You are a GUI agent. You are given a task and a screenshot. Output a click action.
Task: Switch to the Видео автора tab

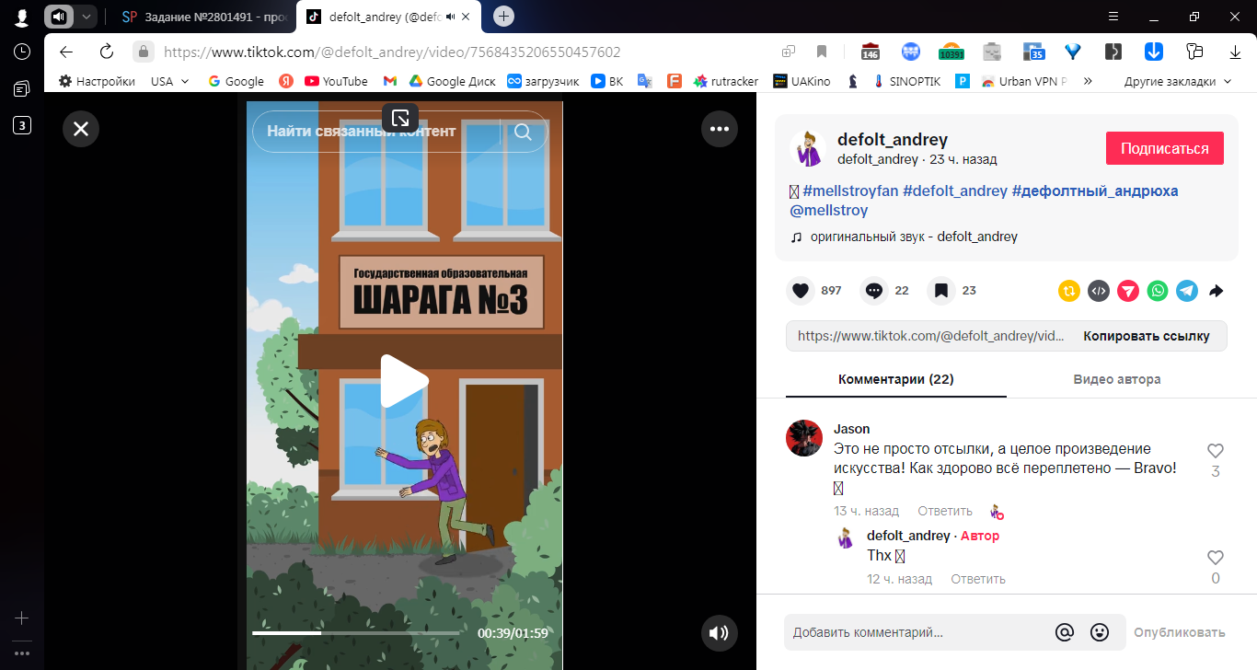click(x=1117, y=379)
